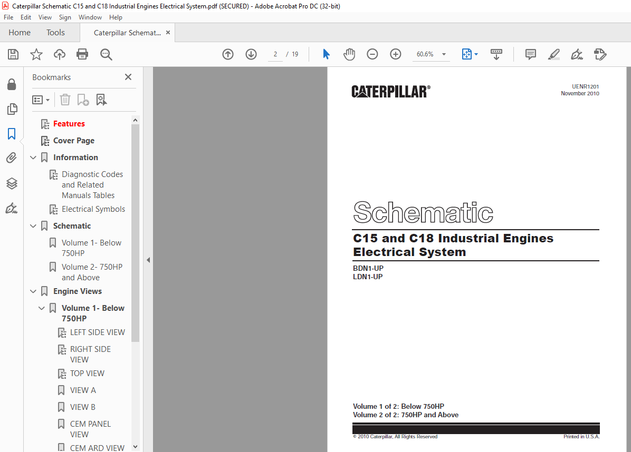Image resolution: width=631 pixels, height=452 pixels.
Task: Open the find text magnifier tool
Action: pos(106,54)
